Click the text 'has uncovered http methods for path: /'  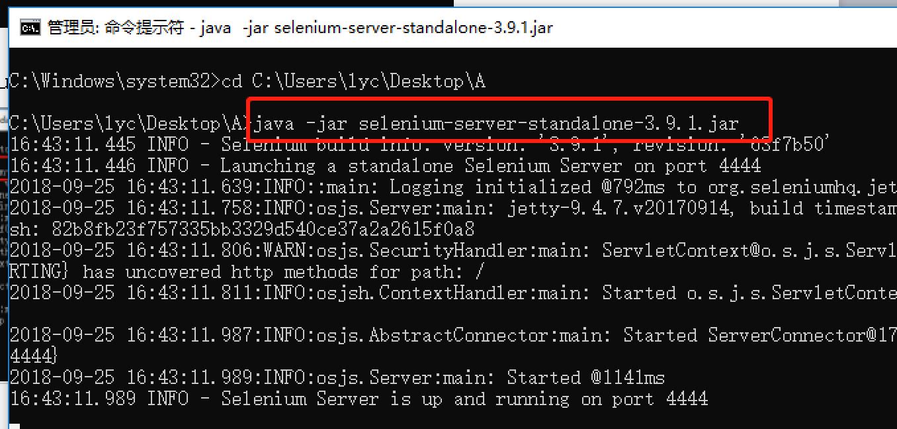(x=284, y=271)
